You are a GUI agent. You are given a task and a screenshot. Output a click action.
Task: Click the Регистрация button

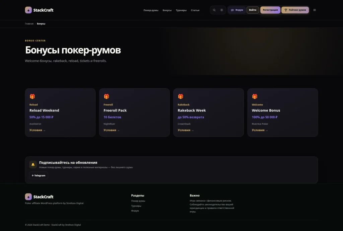[x=270, y=10]
